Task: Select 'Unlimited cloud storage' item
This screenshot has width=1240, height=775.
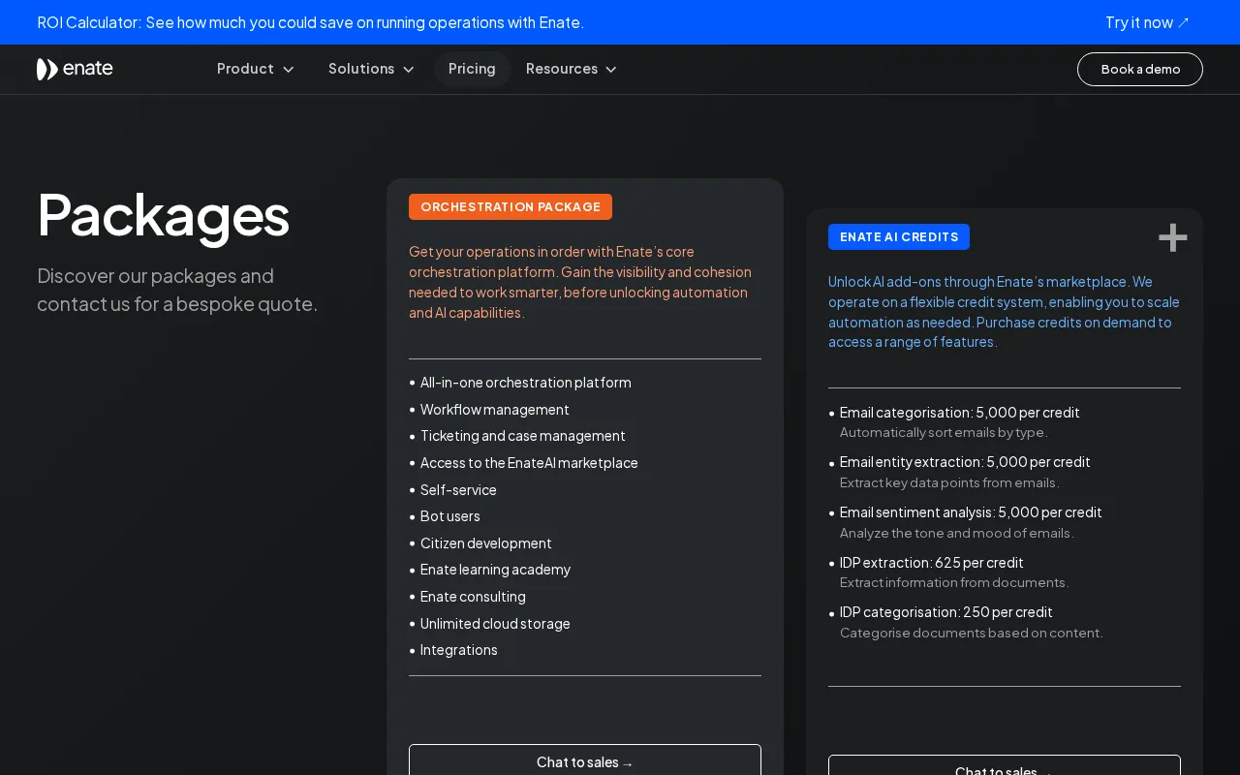Action: pyautogui.click(x=495, y=624)
